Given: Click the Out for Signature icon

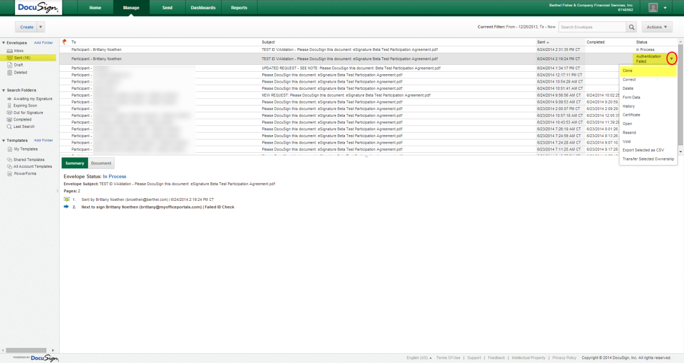Looking at the screenshot, I should coord(9,112).
